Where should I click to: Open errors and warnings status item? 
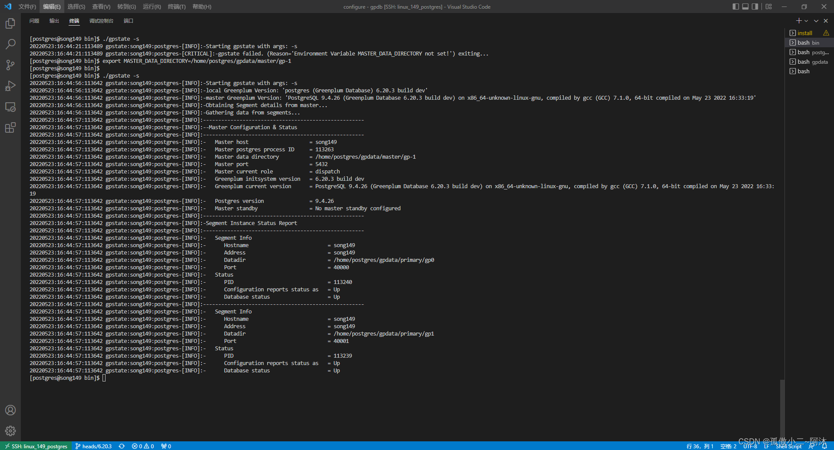pyautogui.click(x=143, y=446)
